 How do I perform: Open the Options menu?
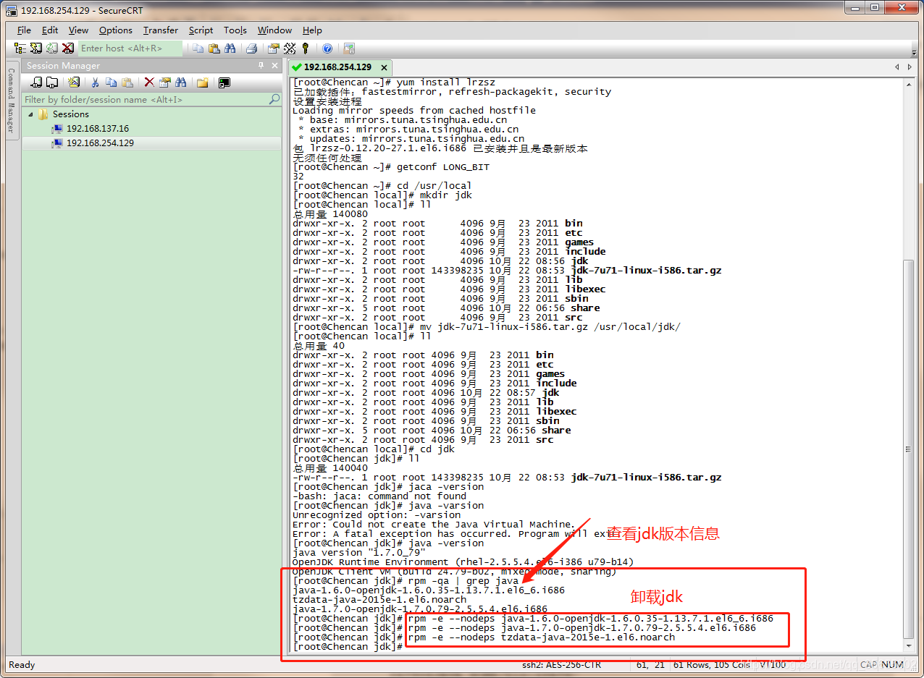tap(116, 30)
